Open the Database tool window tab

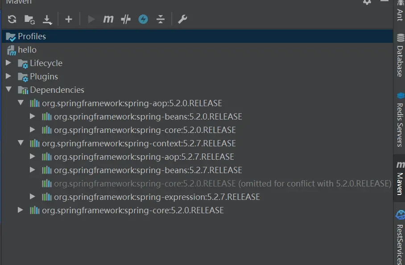click(400, 55)
